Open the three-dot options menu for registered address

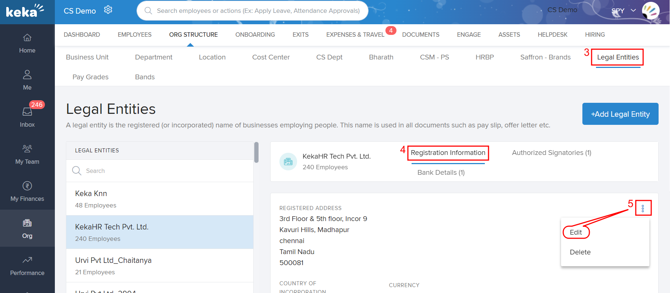pyautogui.click(x=643, y=208)
